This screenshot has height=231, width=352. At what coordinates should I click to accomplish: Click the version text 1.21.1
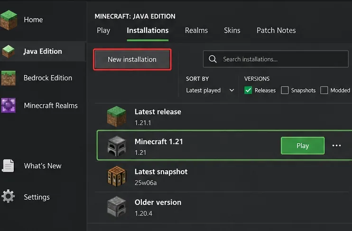pyautogui.click(x=143, y=123)
